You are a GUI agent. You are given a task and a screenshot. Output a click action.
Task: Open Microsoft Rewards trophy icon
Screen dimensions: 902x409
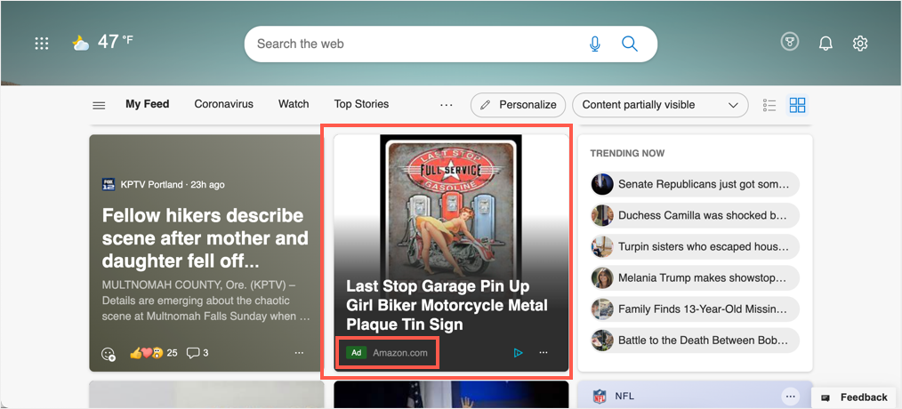click(789, 43)
